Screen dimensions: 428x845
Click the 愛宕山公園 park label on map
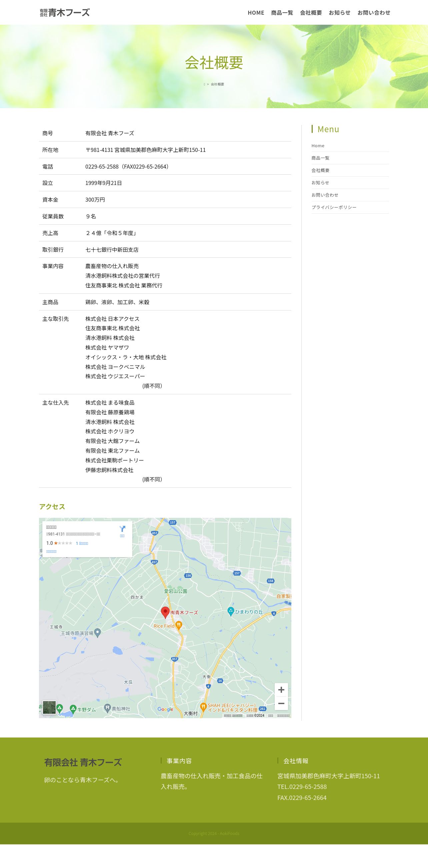(x=176, y=591)
